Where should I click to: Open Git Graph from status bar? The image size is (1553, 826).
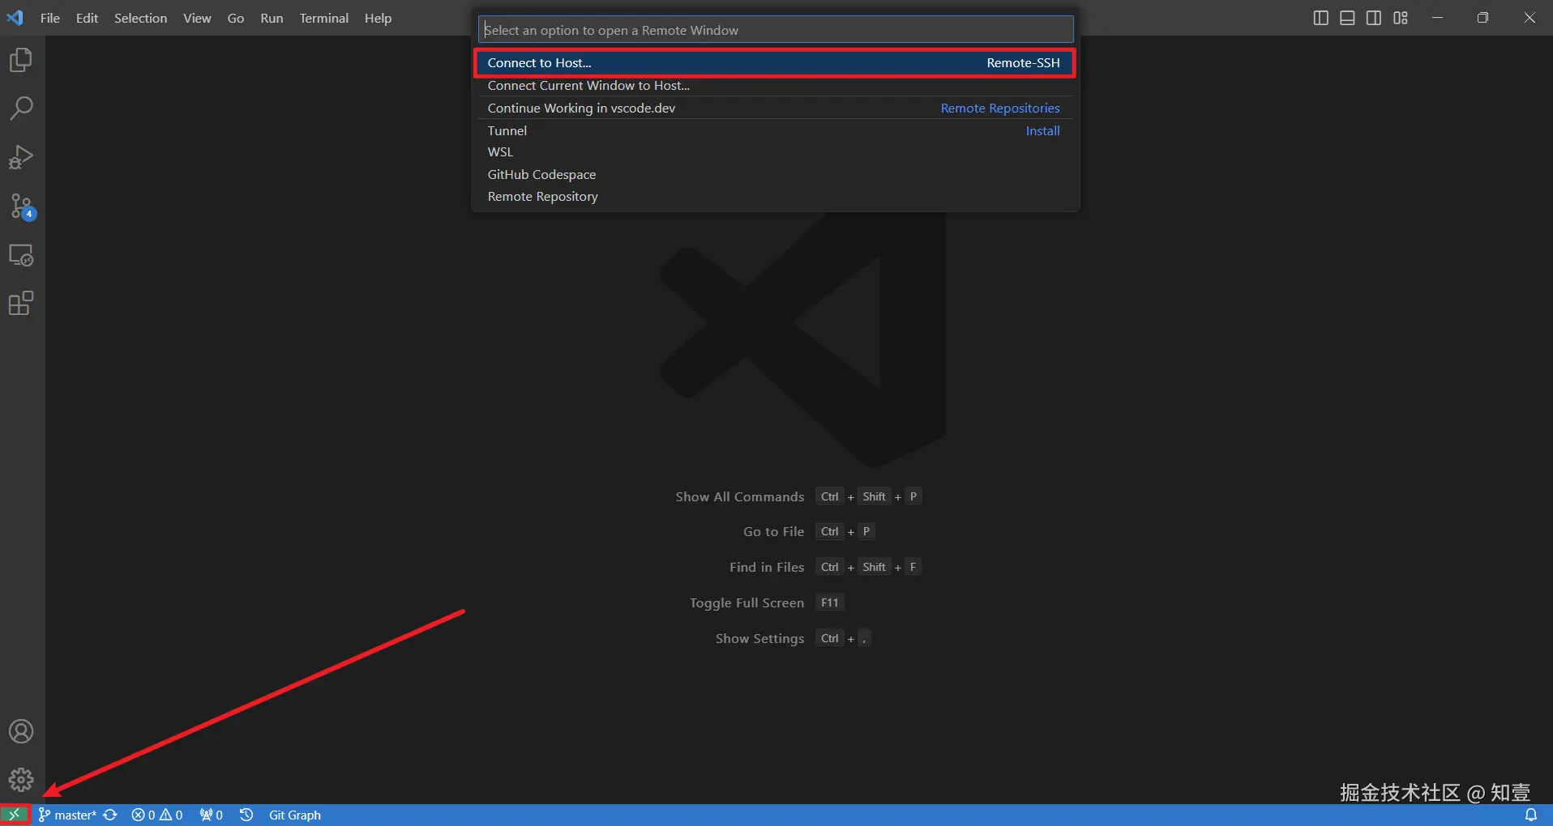(295, 815)
